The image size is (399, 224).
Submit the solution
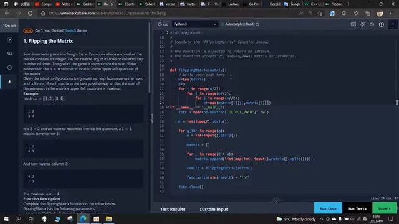385,208
